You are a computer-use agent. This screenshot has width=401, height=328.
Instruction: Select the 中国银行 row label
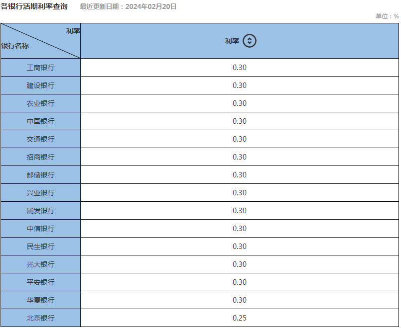coord(40,121)
